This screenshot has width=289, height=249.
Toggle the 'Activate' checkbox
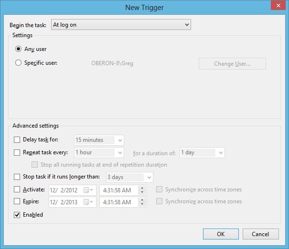pyautogui.click(x=17, y=189)
